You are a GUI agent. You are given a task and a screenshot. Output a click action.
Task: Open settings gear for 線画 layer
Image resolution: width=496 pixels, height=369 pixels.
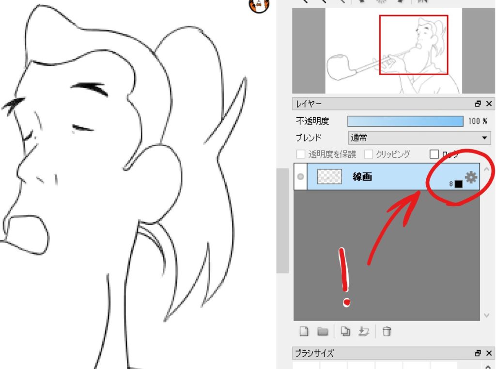pos(471,177)
